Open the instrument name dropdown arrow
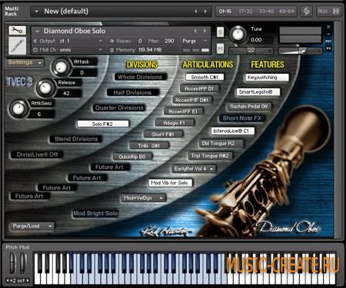This screenshot has height=288, width=346. 37,31
